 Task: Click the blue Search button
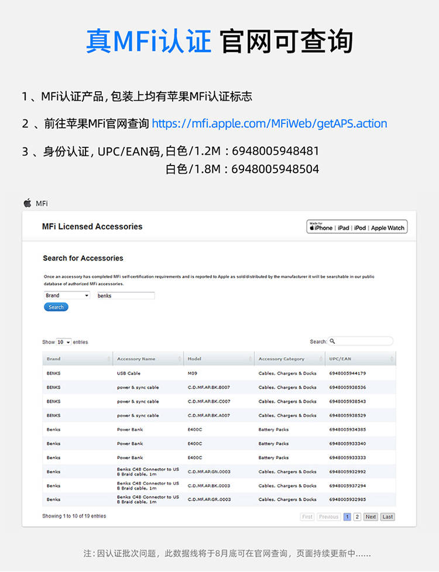56,307
